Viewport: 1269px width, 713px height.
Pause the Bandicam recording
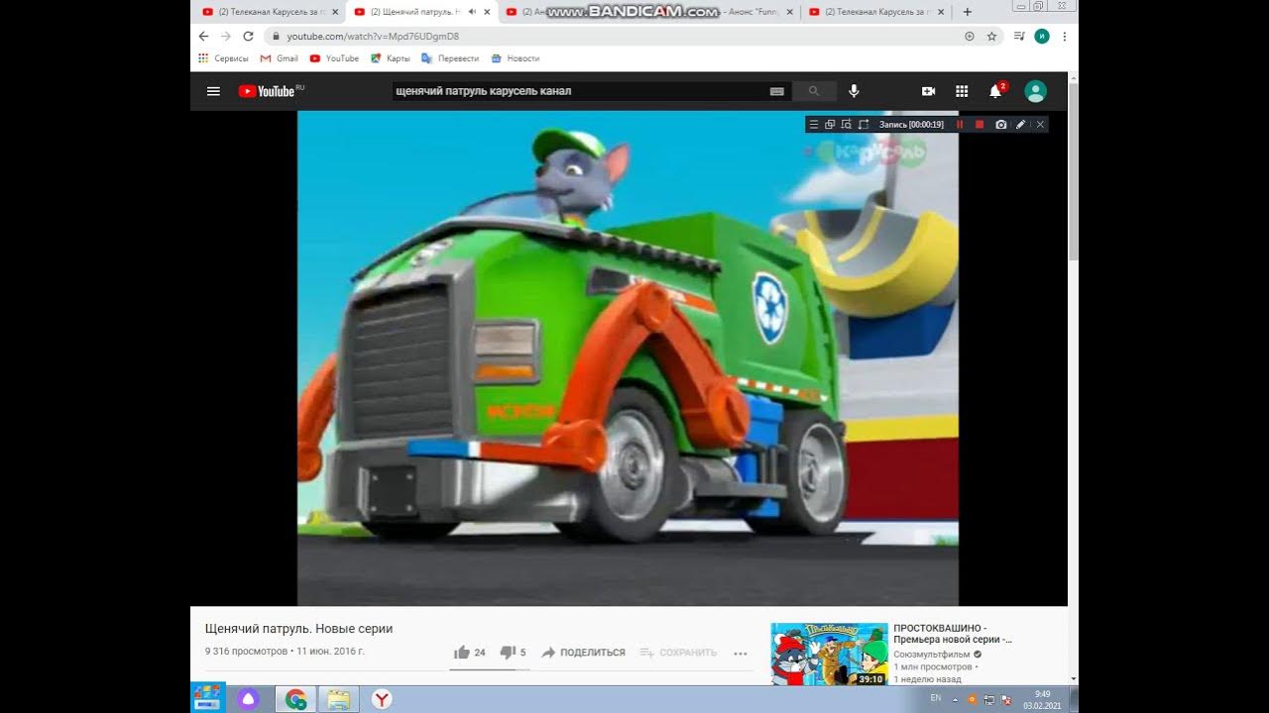click(960, 125)
